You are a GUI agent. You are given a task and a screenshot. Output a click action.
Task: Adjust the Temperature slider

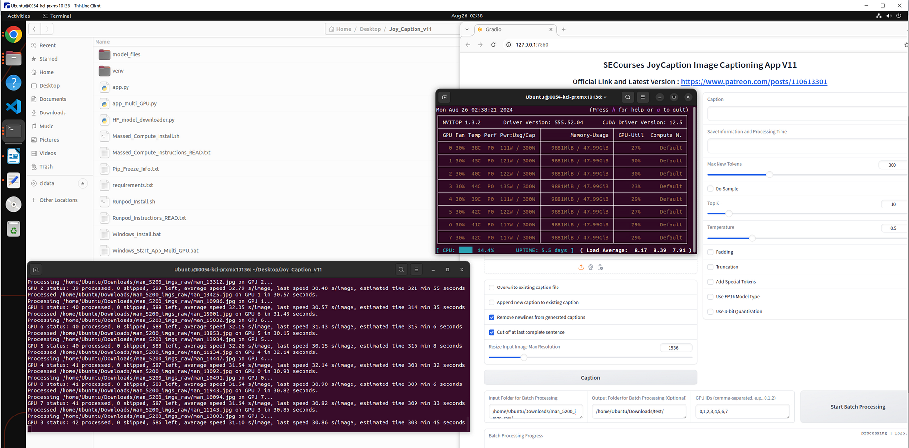point(752,238)
